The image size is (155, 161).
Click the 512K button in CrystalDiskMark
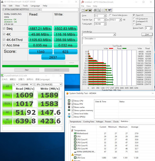(x=7, y=103)
